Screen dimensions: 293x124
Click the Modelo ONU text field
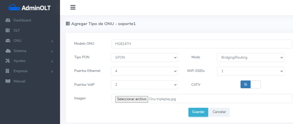click(x=202, y=44)
